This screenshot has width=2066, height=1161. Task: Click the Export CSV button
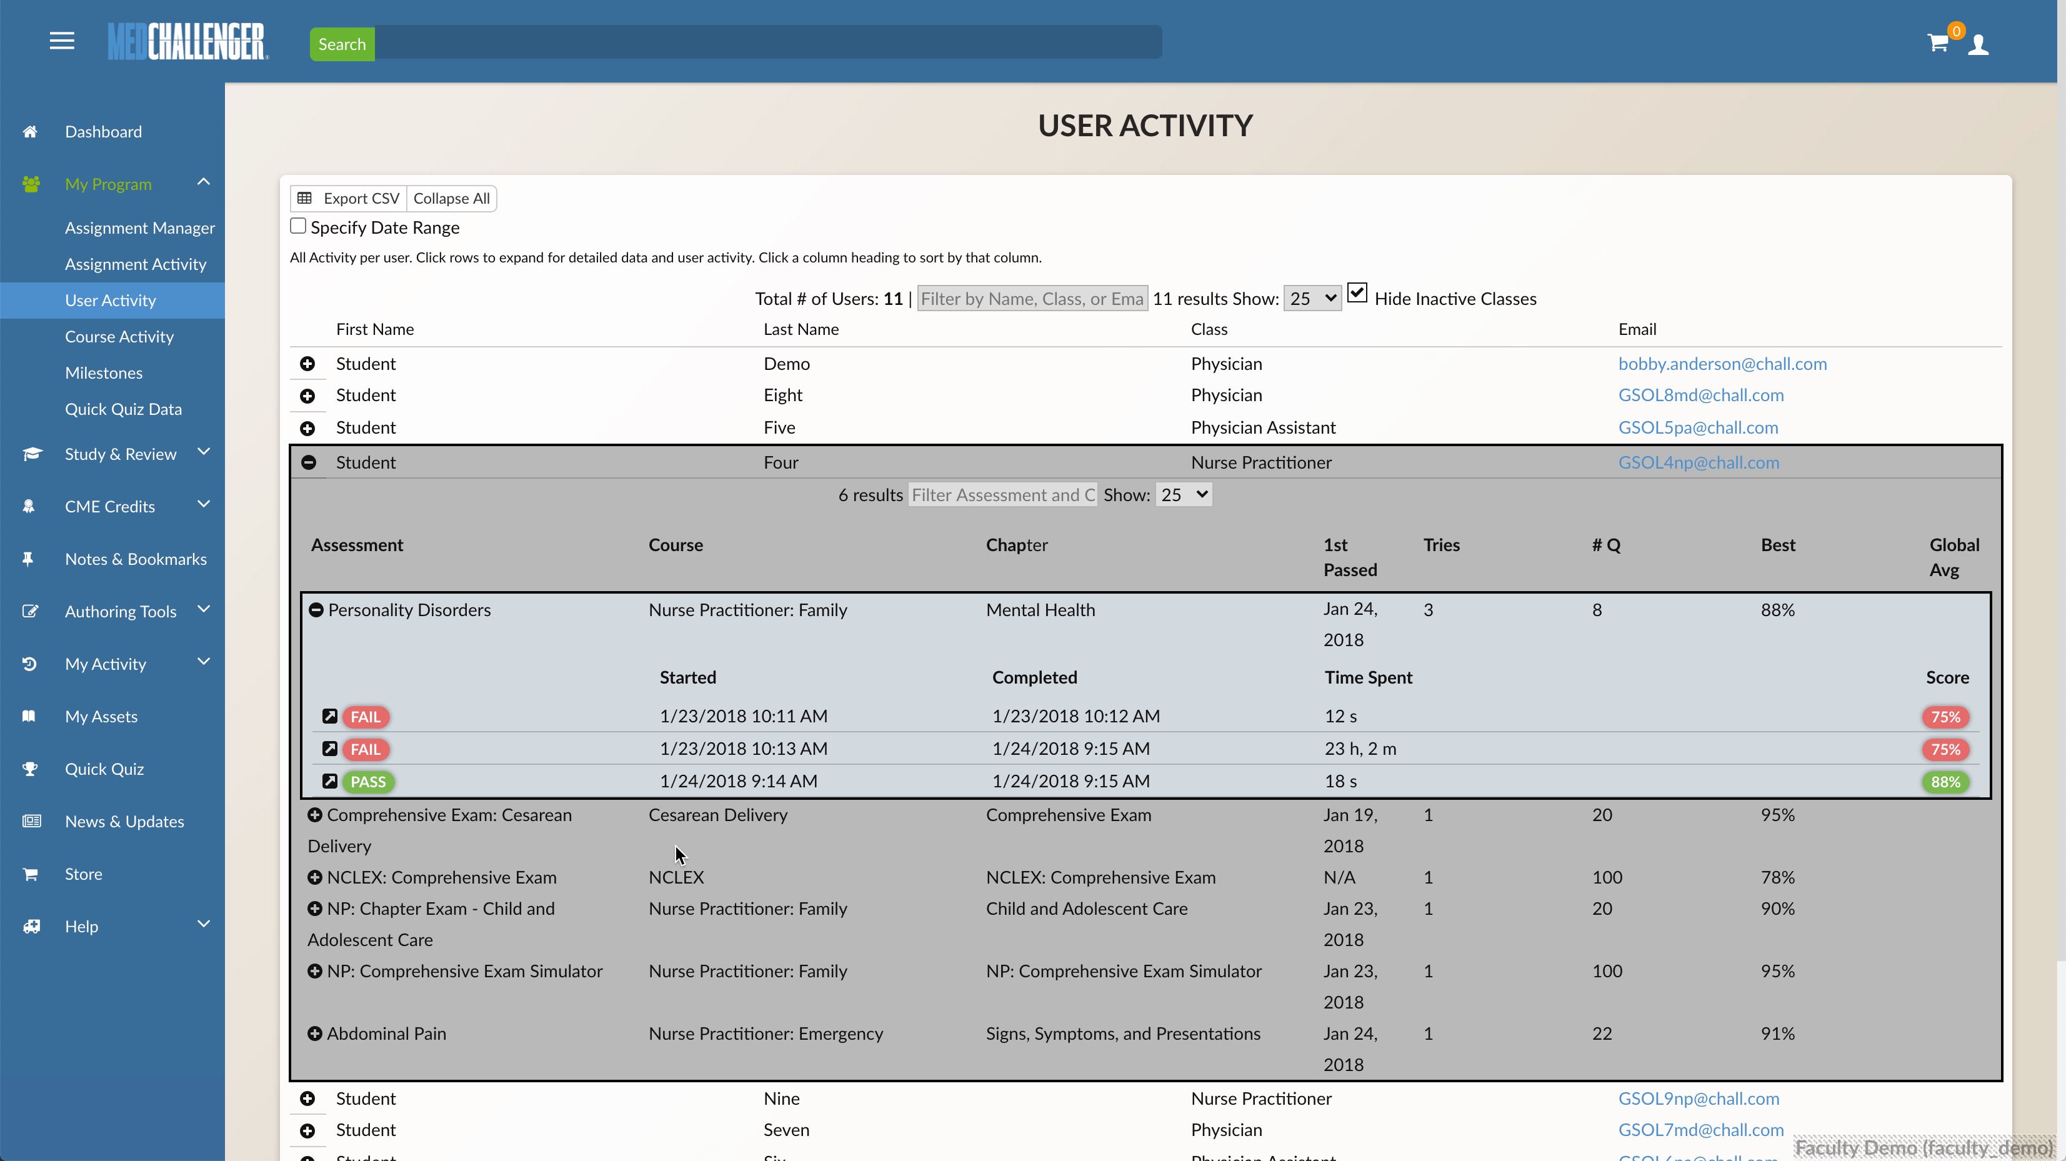(x=348, y=198)
